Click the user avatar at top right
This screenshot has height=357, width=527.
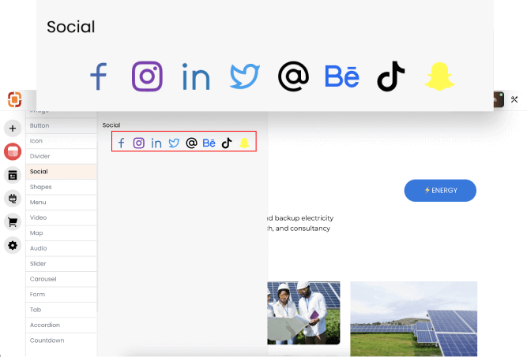(x=499, y=99)
